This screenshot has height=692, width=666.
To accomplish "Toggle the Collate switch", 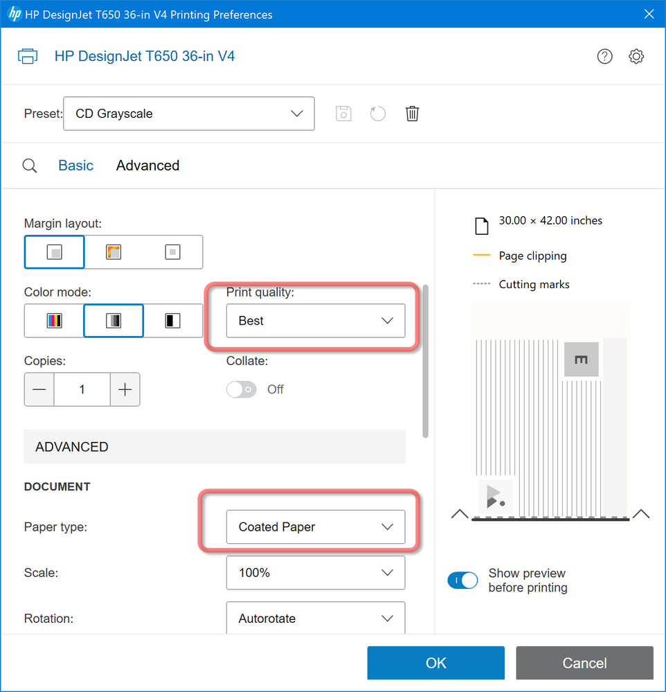I will (241, 389).
